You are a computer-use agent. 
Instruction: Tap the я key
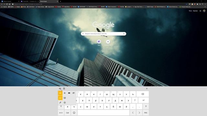68,107
